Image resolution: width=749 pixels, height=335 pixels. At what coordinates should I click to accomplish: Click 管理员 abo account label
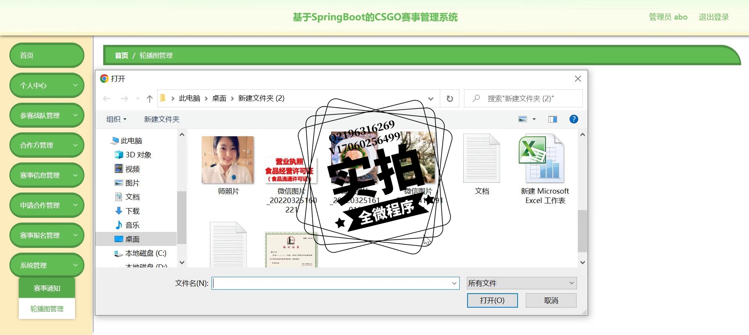[668, 17]
